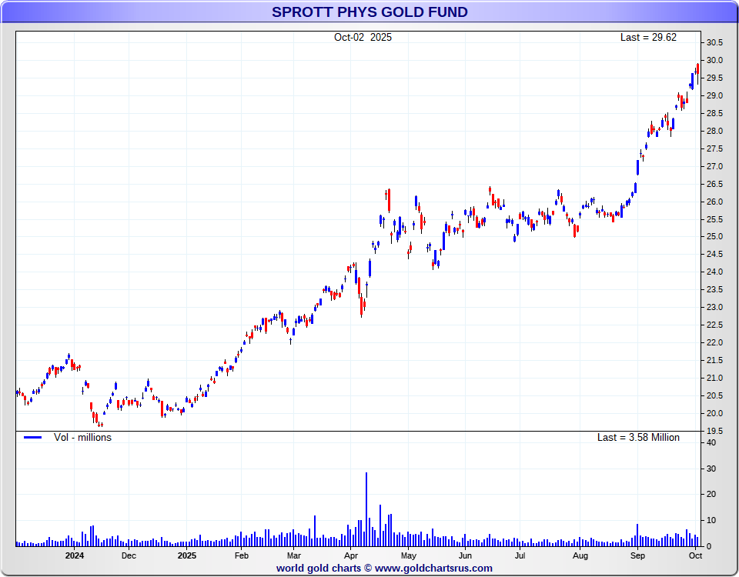The image size is (739, 577).
Task: Click the 27.0 price axis label
Action: [x=714, y=166]
